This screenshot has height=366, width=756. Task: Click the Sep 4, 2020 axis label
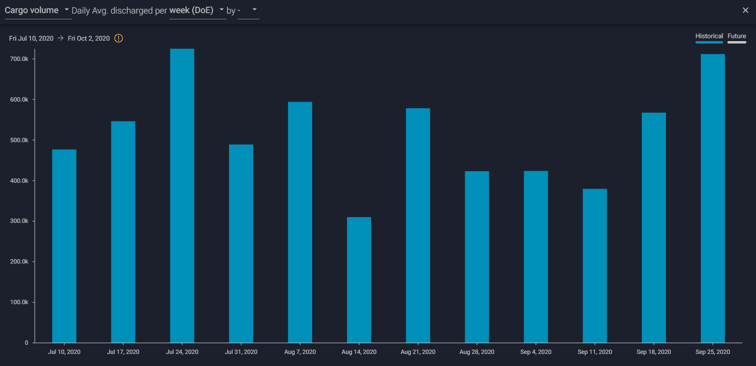[x=536, y=352]
